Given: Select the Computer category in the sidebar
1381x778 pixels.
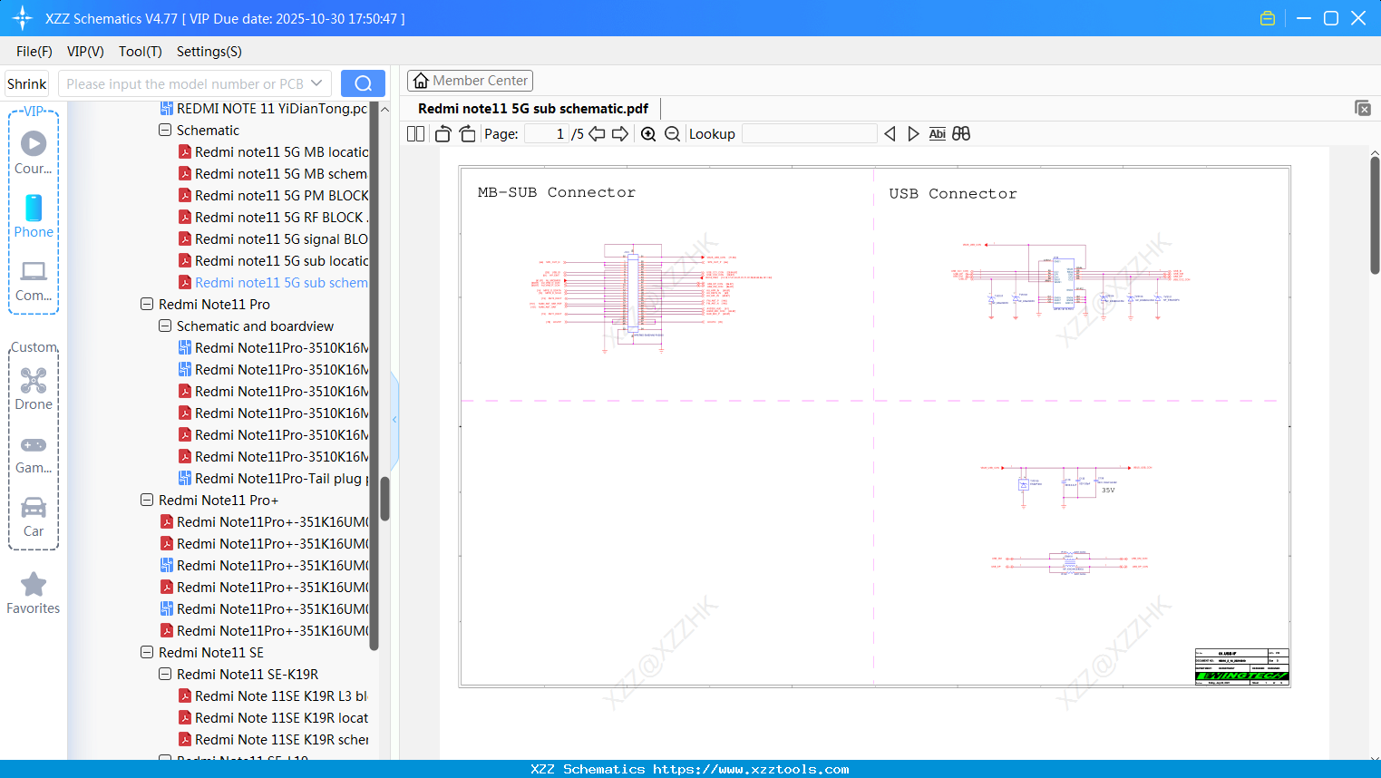Looking at the screenshot, I should tap(34, 278).
